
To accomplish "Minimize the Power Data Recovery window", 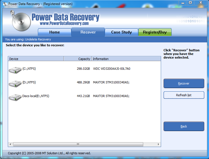I will coord(183,3).
